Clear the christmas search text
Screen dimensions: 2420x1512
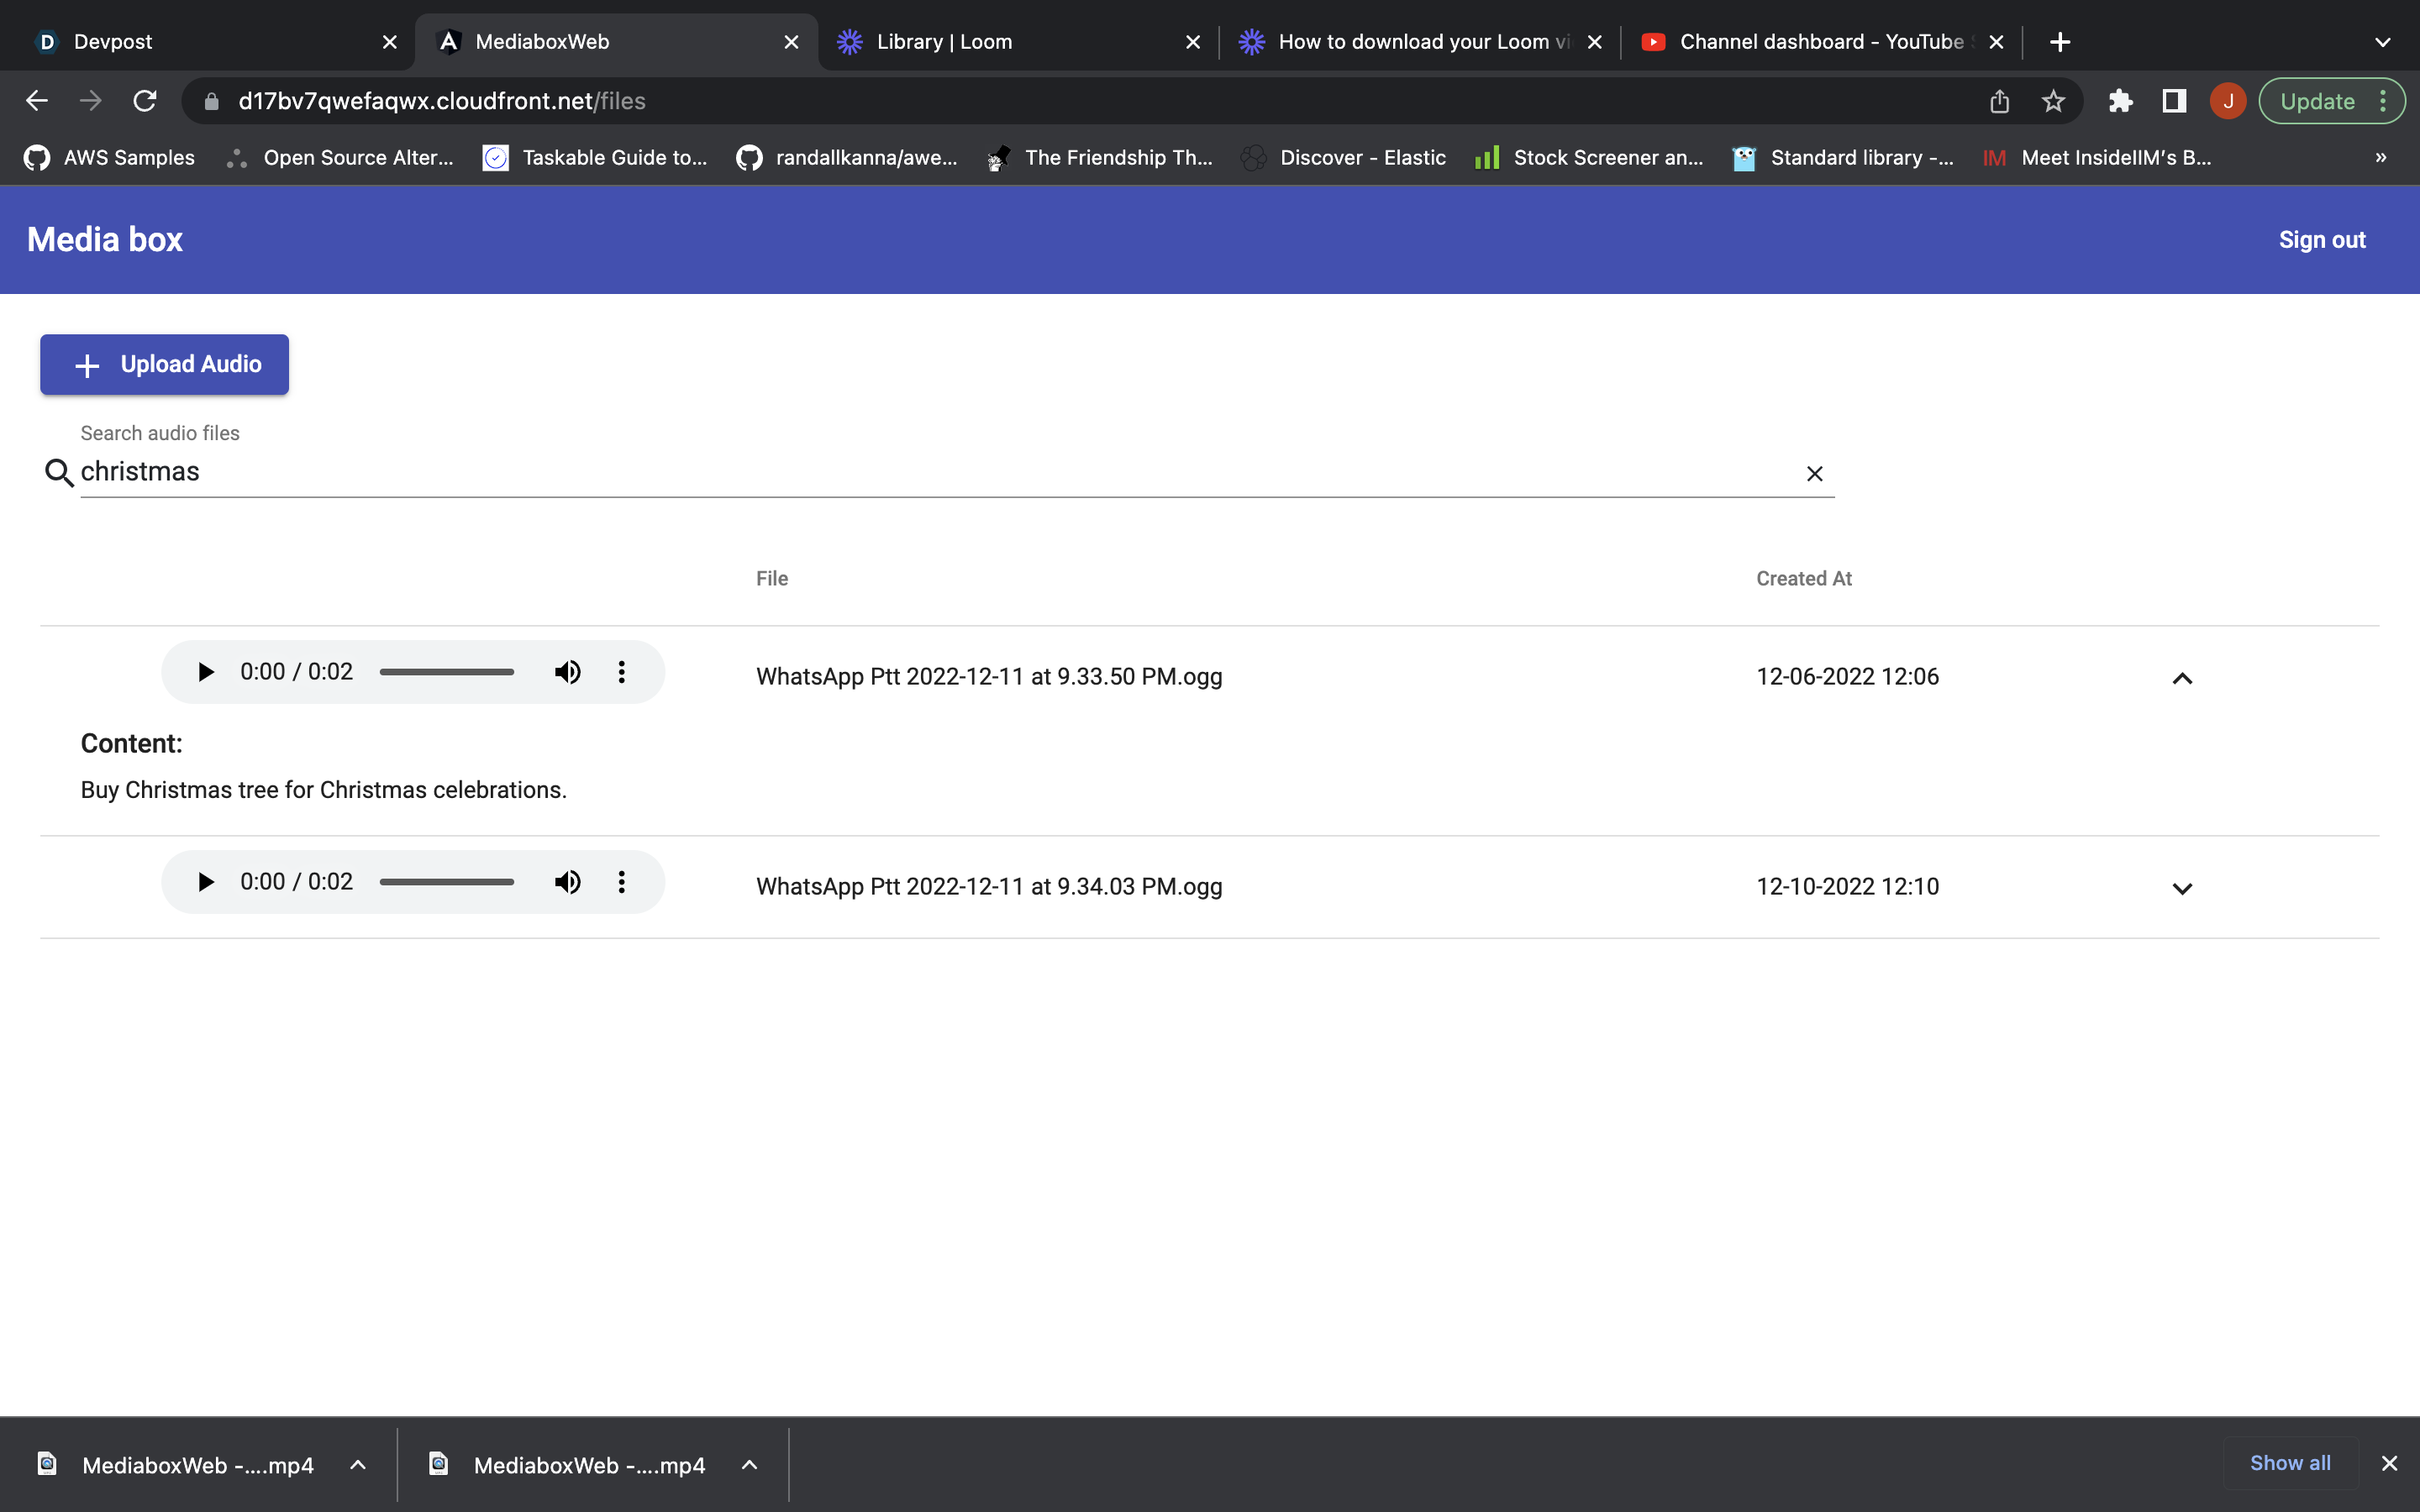1814,474
